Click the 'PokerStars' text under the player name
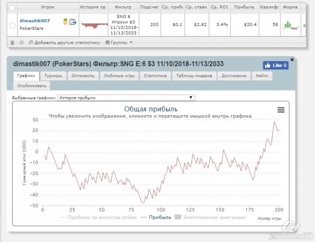This screenshot has width=315, height=242. 31,28
